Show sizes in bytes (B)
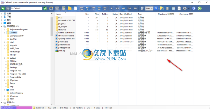The image size is (210, 109). (x=112, y=8)
